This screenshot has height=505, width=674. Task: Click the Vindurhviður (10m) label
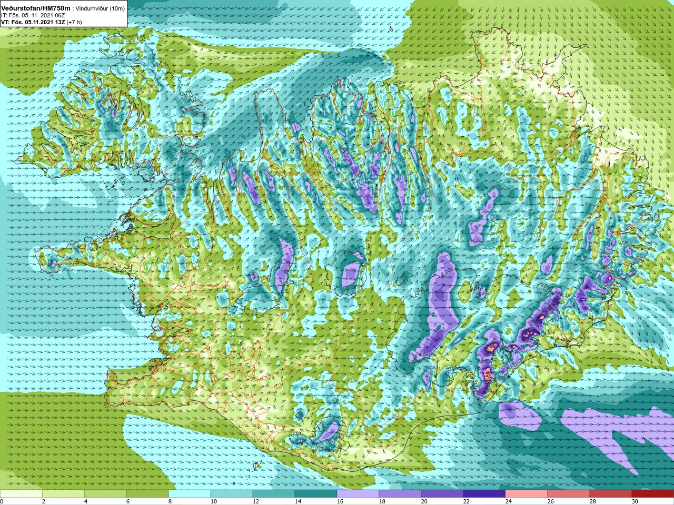[101, 8]
